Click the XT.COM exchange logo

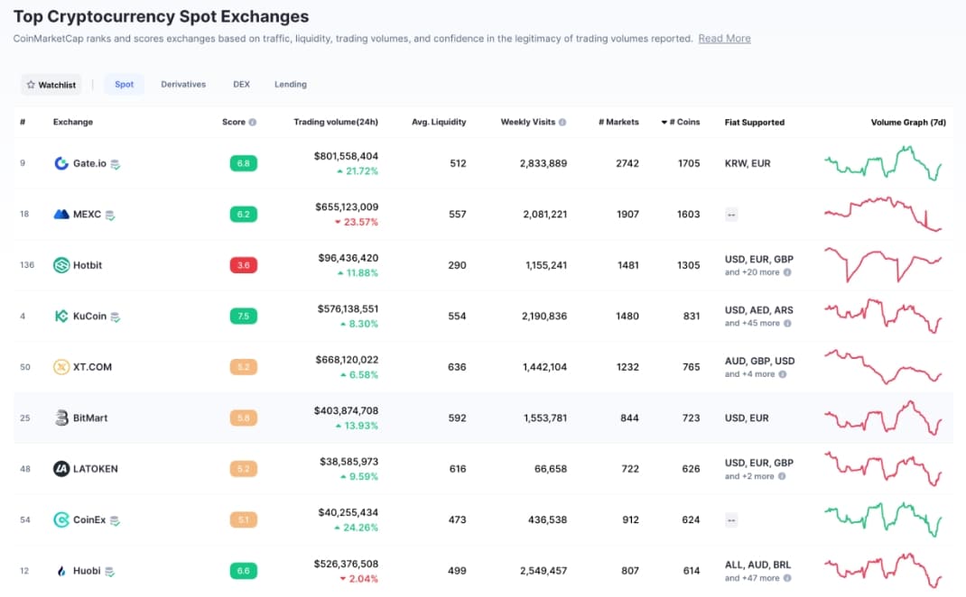point(61,367)
